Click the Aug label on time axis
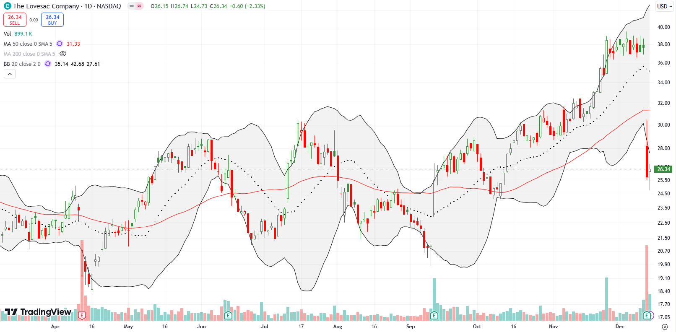This screenshot has height=332, width=676. click(338, 327)
